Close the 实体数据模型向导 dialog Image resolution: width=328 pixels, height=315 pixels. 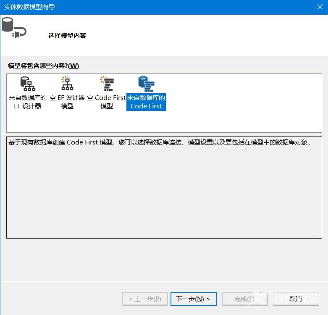click(x=320, y=7)
